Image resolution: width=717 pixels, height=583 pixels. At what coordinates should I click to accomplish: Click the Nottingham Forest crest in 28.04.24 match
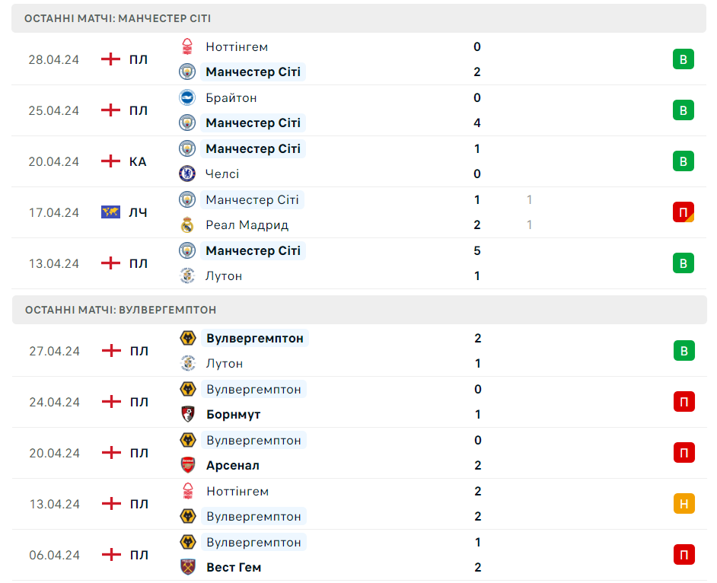[x=187, y=46]
